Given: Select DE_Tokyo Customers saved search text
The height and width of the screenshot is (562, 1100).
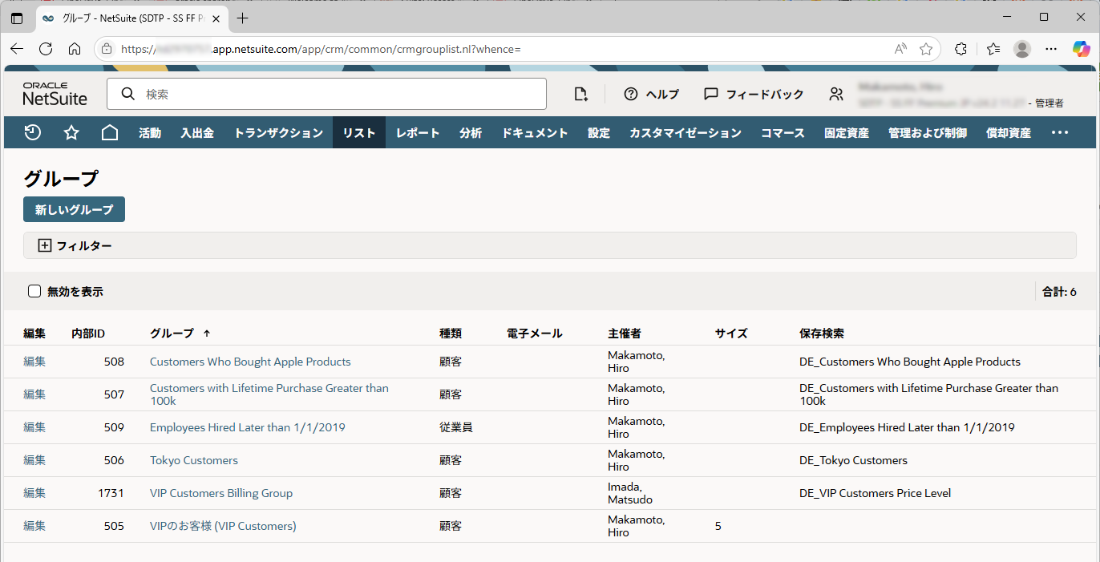Looking at the screenshot, I should [x=853, y=460].
